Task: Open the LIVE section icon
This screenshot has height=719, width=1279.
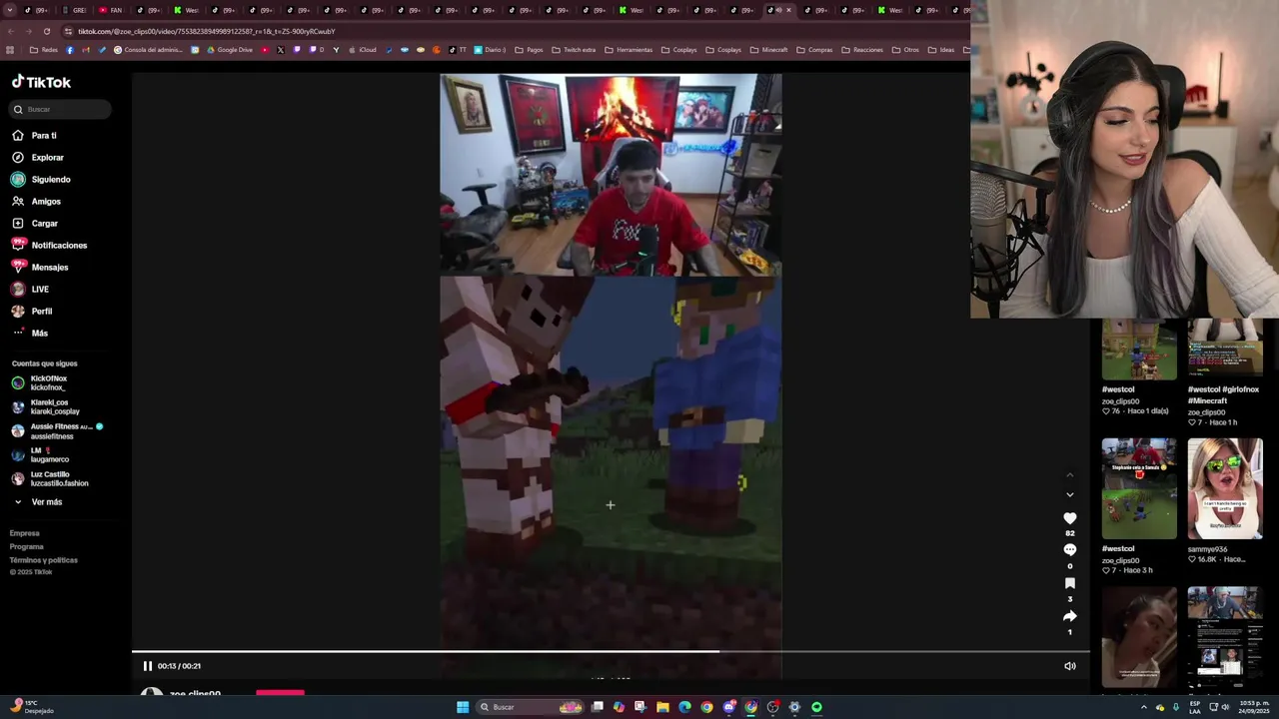Action: pos(18,289)
